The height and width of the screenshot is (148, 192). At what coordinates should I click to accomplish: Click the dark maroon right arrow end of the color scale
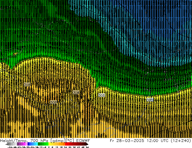(x=87, y=144)
